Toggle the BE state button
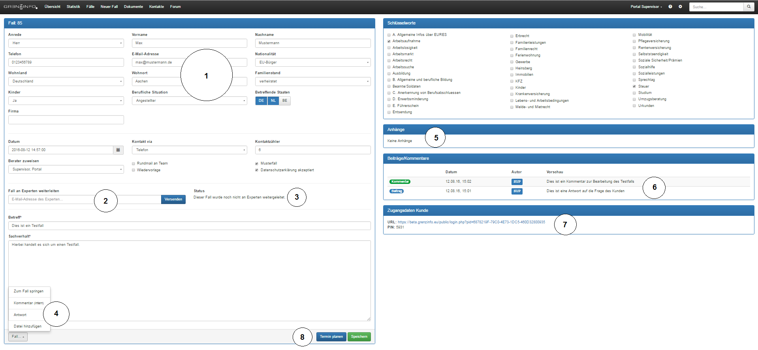Image resolution: width=758 pixels, height=350 pixels. pos(284,101)
